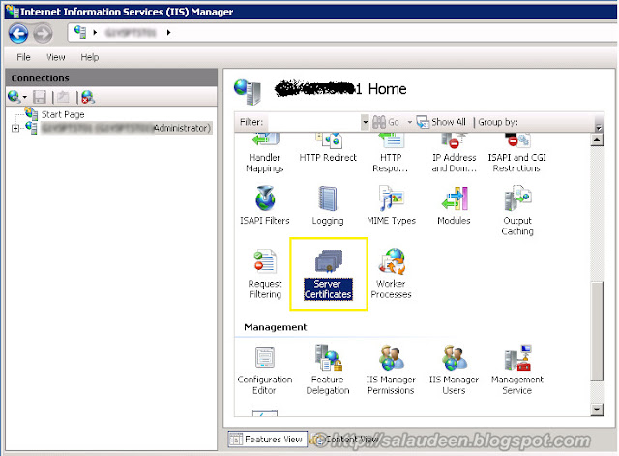
Task: Click the Create New Connection globe icon
Action: (14, 97)
